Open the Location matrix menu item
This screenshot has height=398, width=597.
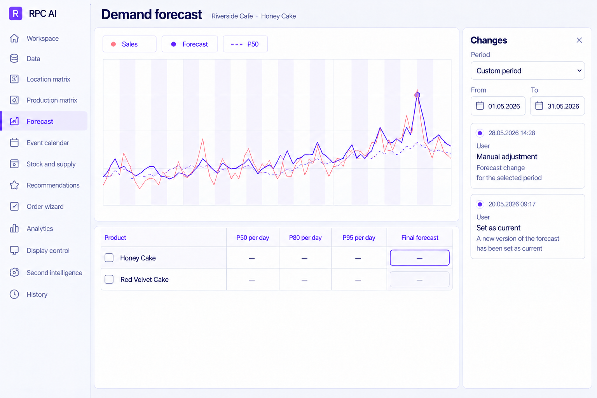44,79
